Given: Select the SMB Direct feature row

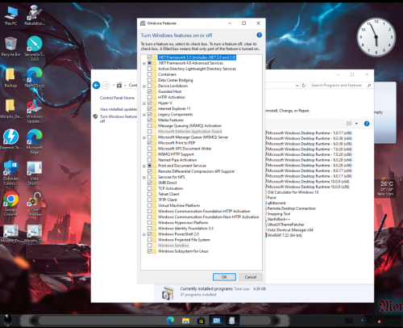Looking at the screenshot, I should coord(168,183).
